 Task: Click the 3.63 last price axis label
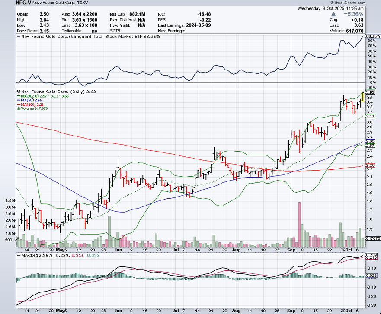(370, 92)
